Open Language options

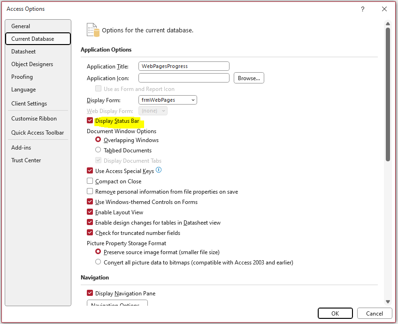[x=38, y=90]
